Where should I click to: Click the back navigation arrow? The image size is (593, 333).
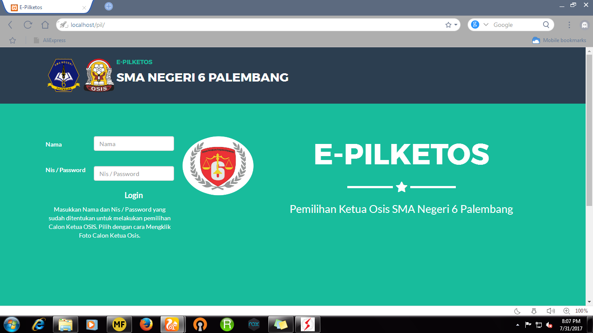pyautogui.click(x=10, y=24)
